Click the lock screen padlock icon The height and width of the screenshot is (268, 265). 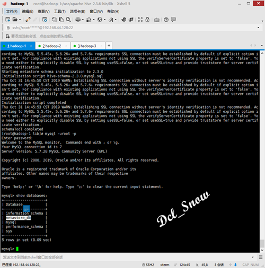147,20
